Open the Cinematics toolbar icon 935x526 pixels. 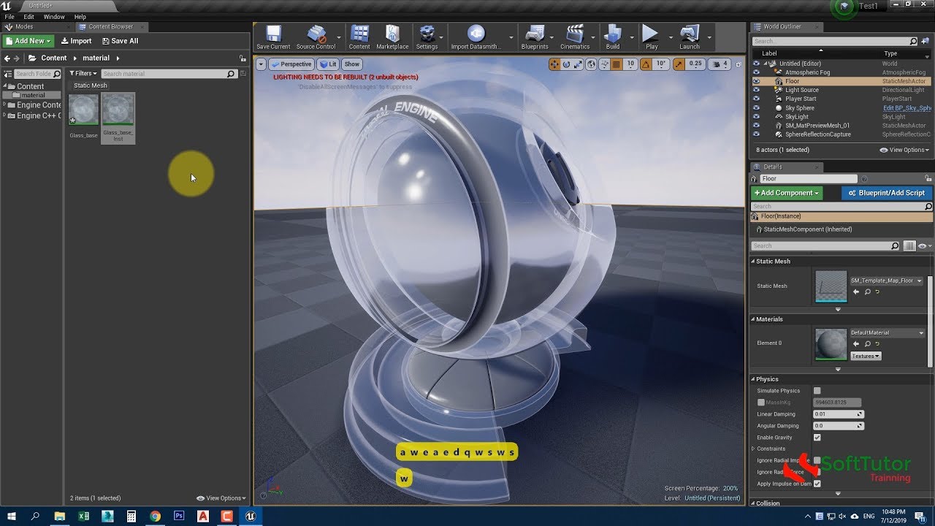click(575, 37)
